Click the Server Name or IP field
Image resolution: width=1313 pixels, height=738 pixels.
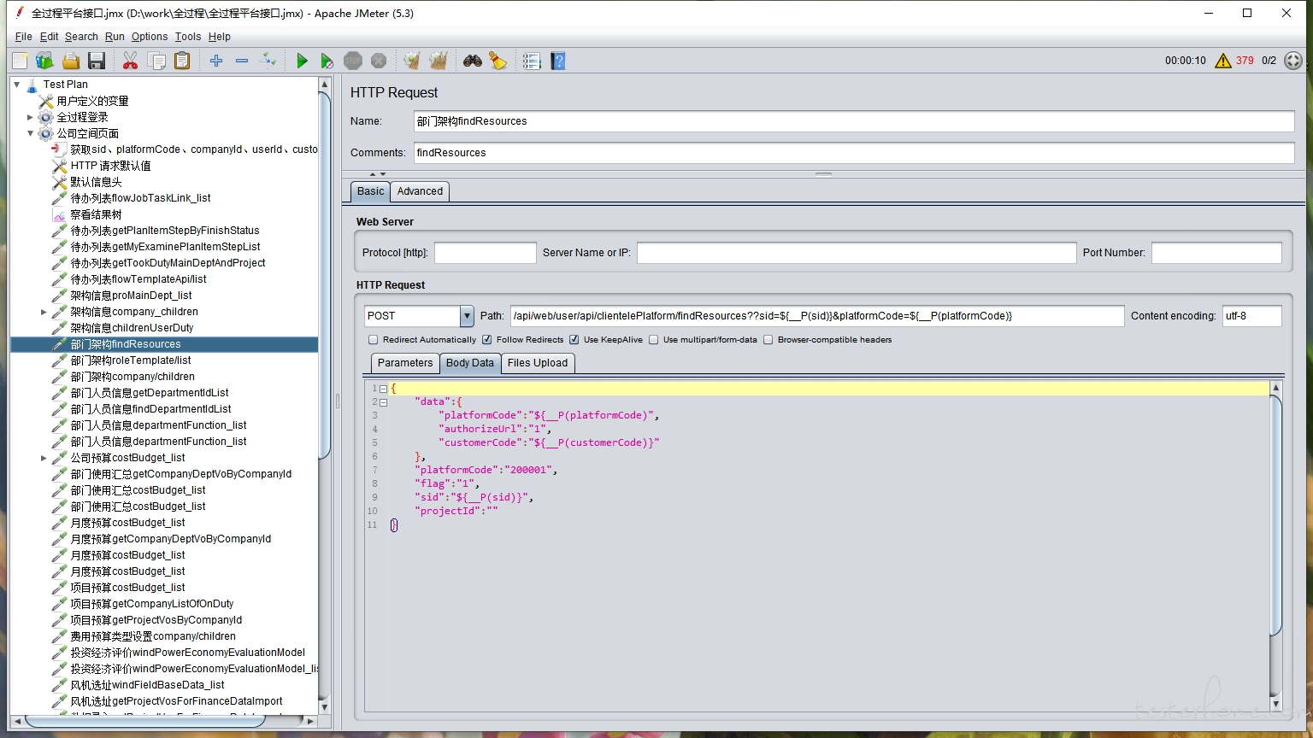tap(857, 253)
